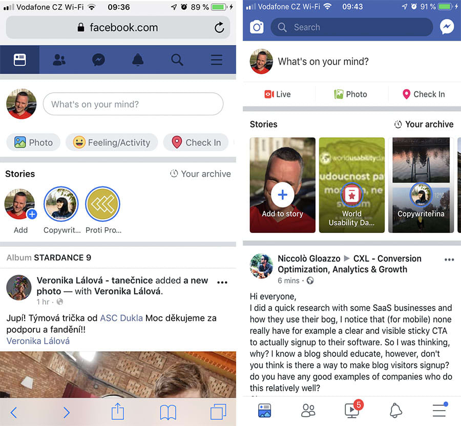This screenshot has width=461, height=426.
Task: Open Safari bookmarks book icon
Action: click(168, 412)
